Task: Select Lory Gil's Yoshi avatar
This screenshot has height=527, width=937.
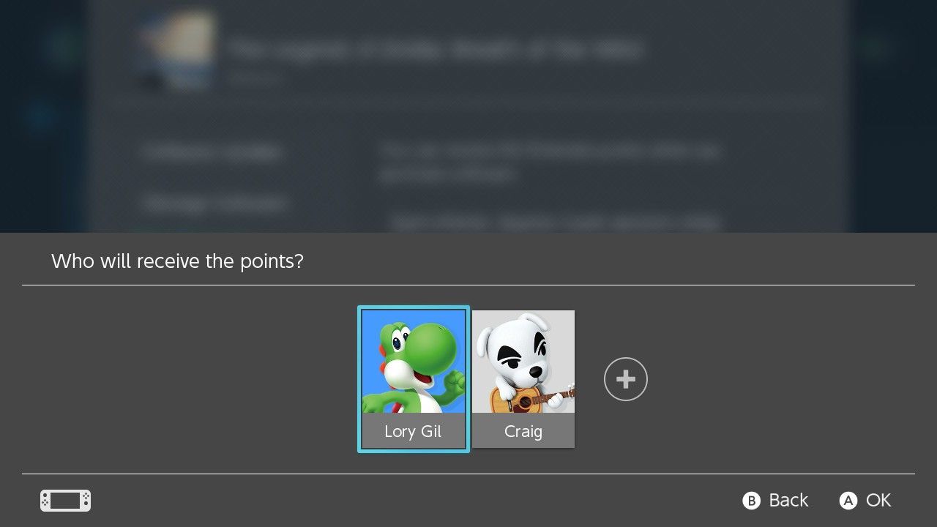Action: (x=414, y=362)
